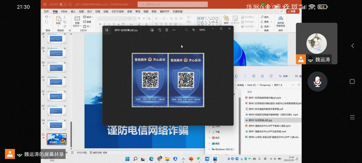The width and height of the screenshot is (362, 163).
Task: Click the 共享 share button in PowerPoint
Action: 292,11
